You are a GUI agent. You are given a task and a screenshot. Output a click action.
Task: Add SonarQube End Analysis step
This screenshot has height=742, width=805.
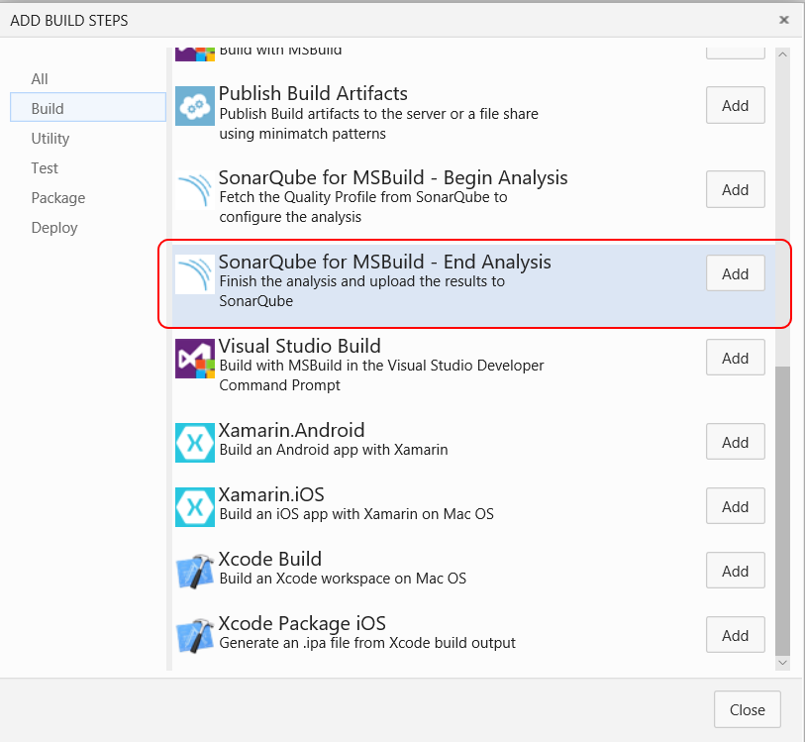(x=735, y=273)
